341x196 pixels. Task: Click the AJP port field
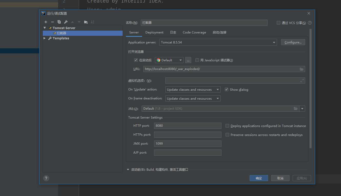pyautogui.click(x=188, y=153)
